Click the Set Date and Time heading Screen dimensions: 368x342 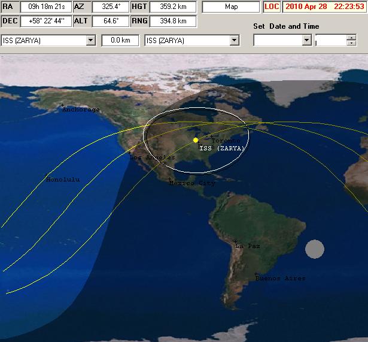click(x=286, y=26)
